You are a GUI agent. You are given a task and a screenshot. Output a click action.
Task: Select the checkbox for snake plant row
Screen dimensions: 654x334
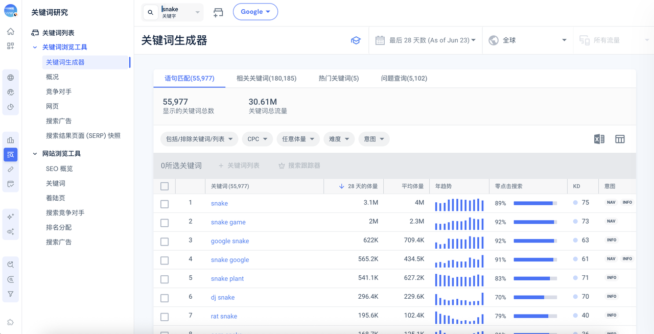tap(165, 279)
